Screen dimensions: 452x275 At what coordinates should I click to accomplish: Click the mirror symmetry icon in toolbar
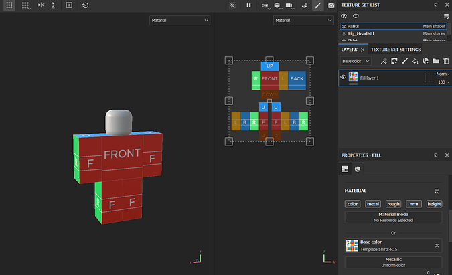point(42,5)
